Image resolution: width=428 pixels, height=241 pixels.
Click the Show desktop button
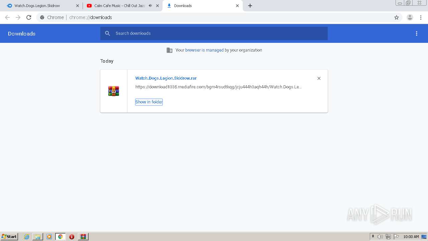coord(424,237)
